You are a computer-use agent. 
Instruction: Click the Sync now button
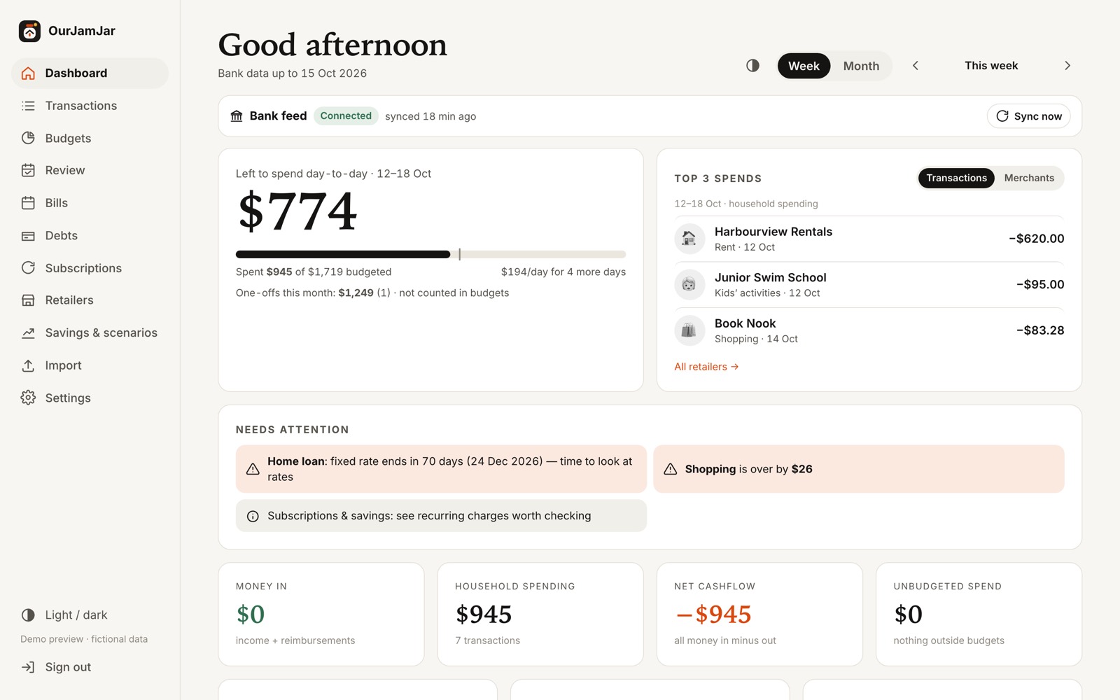pos(1029,116)
